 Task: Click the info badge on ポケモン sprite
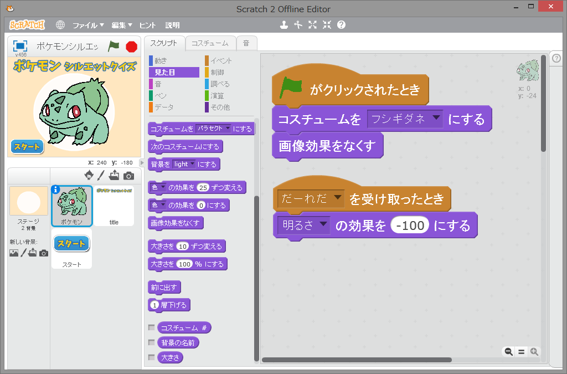55,189
